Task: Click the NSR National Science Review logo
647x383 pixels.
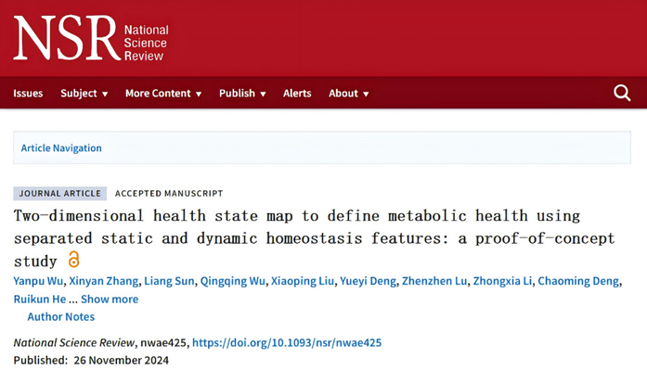Action: pyautogui.click(x=91, y=38)
